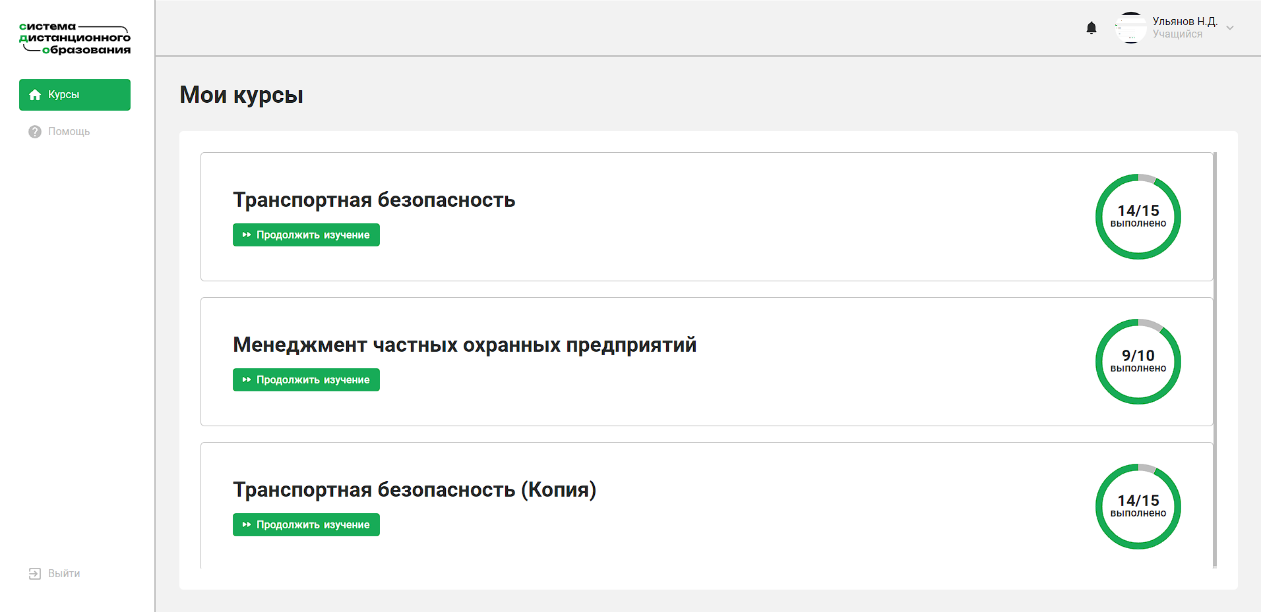Click the question mark help icon
The image size is (1261, 612).
(x=35, y=132)
